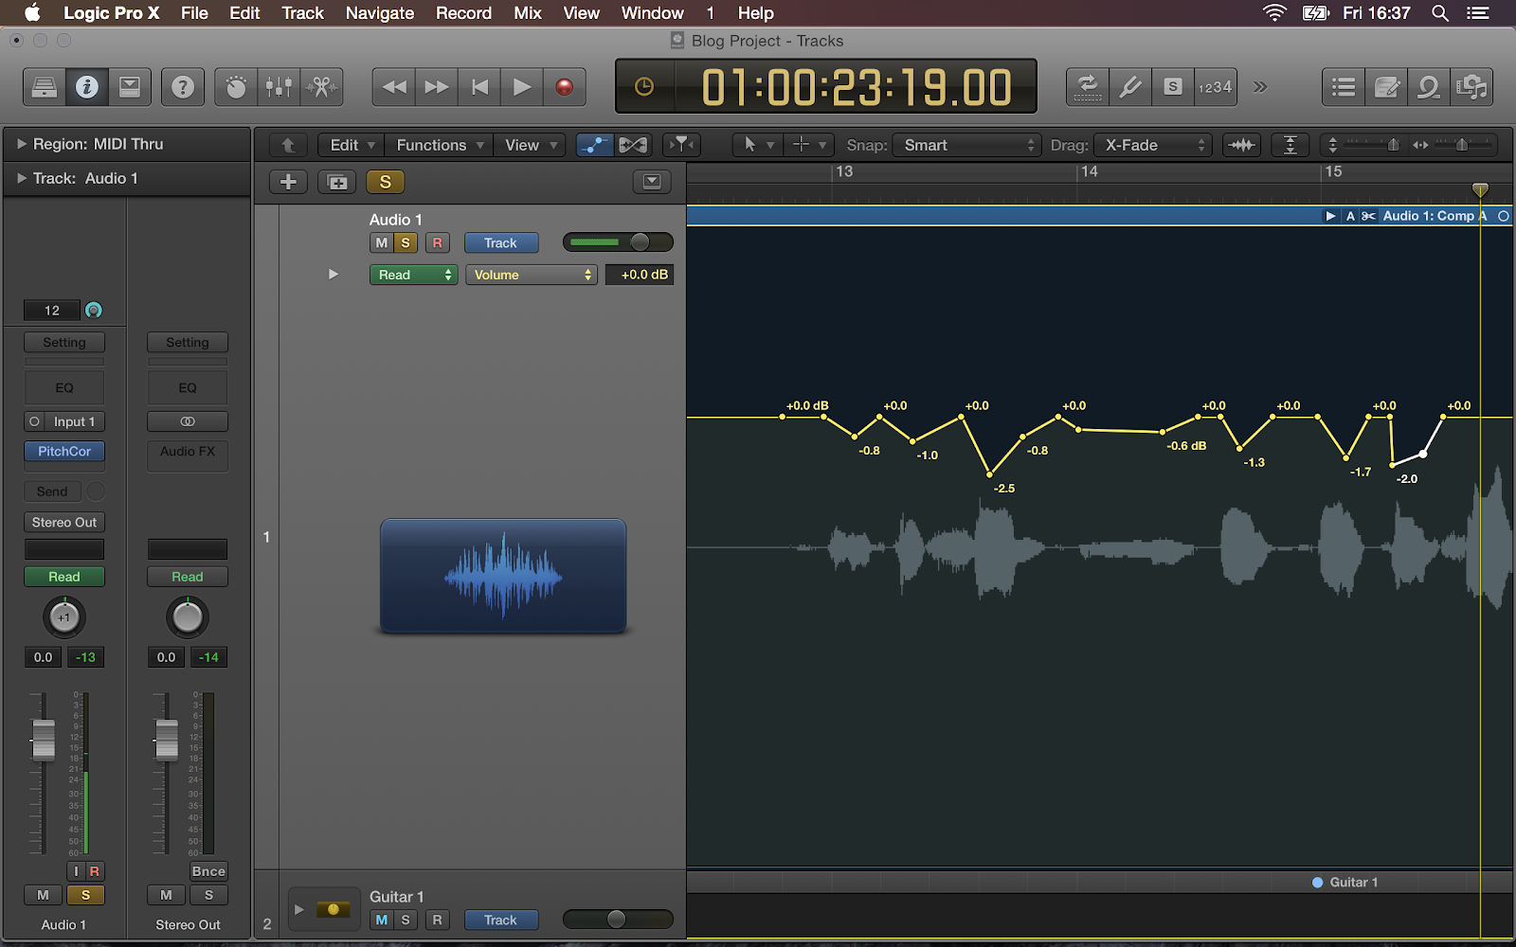
Task: Toggle Cycle mode button in control bar
Action: [x=1088, y=87]
